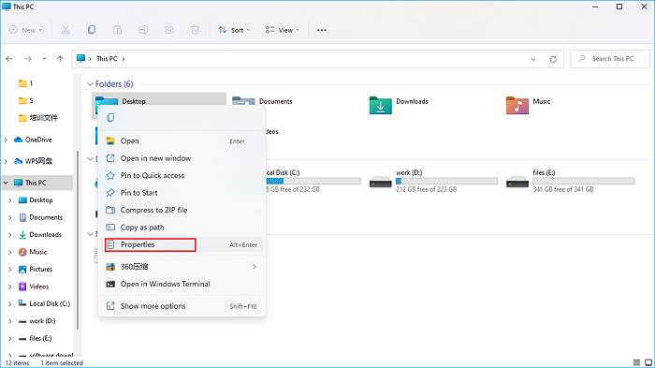The height and width of the screenshot is (368, 655).
Task: Choose Pin to Start
Action: coord(182,193)
